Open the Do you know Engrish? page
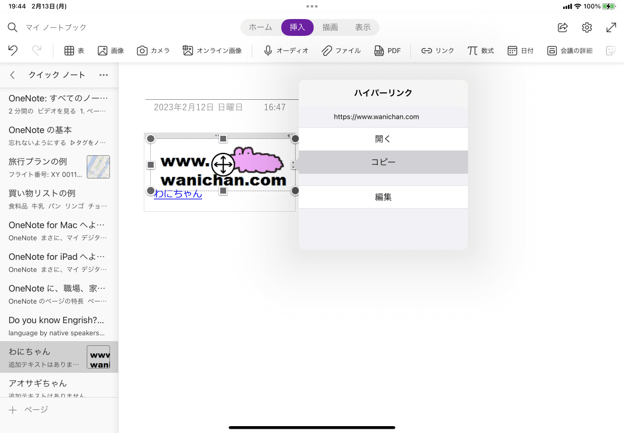 (59, 326)
